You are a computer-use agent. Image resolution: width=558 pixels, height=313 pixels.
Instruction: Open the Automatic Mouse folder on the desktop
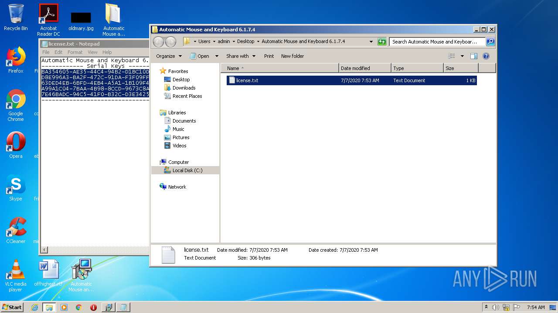(114, 20)
